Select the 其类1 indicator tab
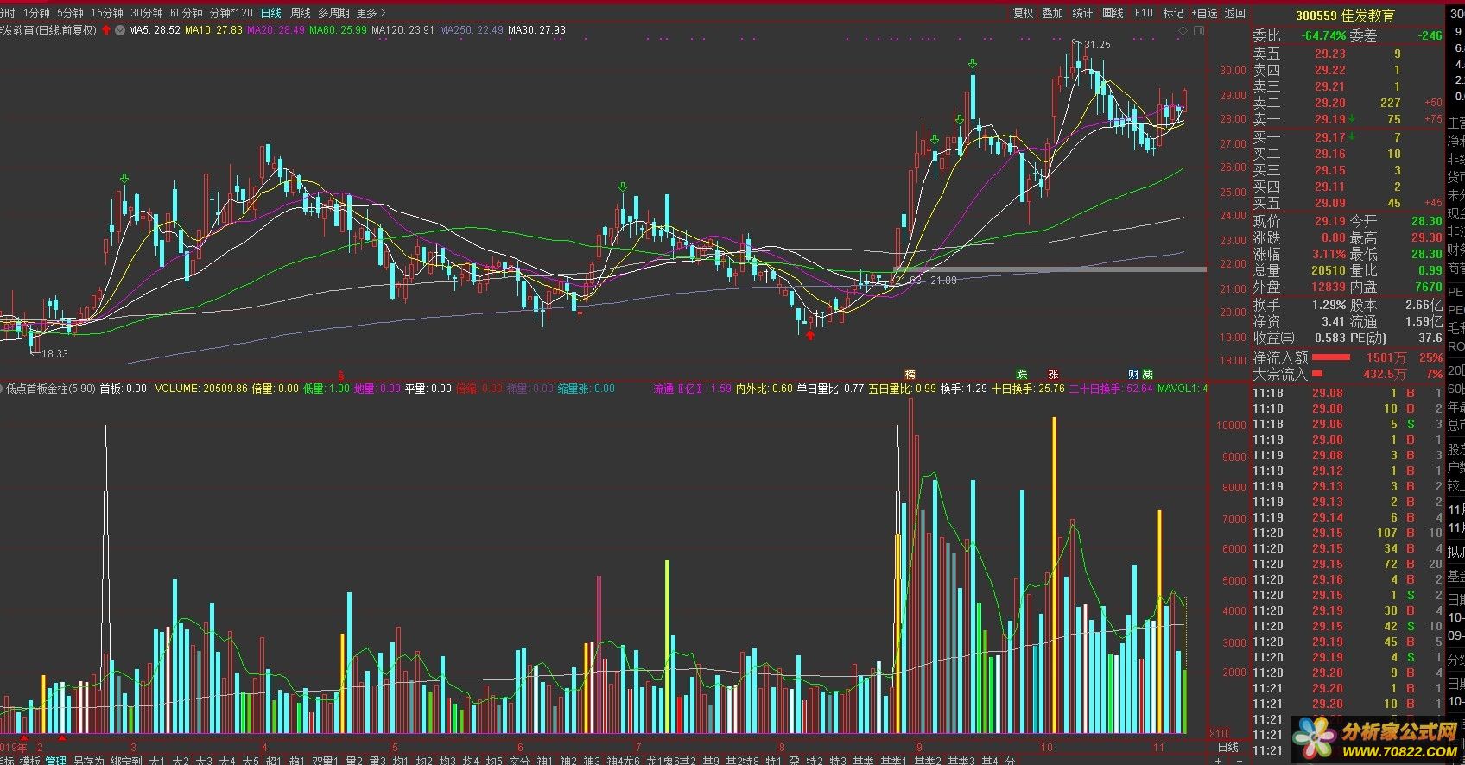Viewport: 1465px width, 765px height. [893, 761]
